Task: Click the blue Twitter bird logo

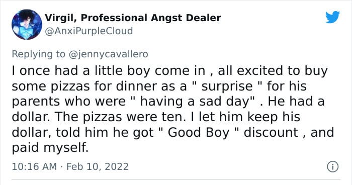Action: coord(333,17)
